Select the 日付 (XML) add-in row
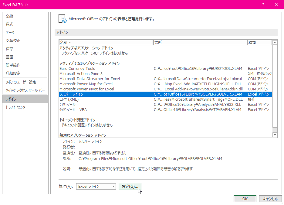The height and width of the screenshot is (205, 284). 165,99
